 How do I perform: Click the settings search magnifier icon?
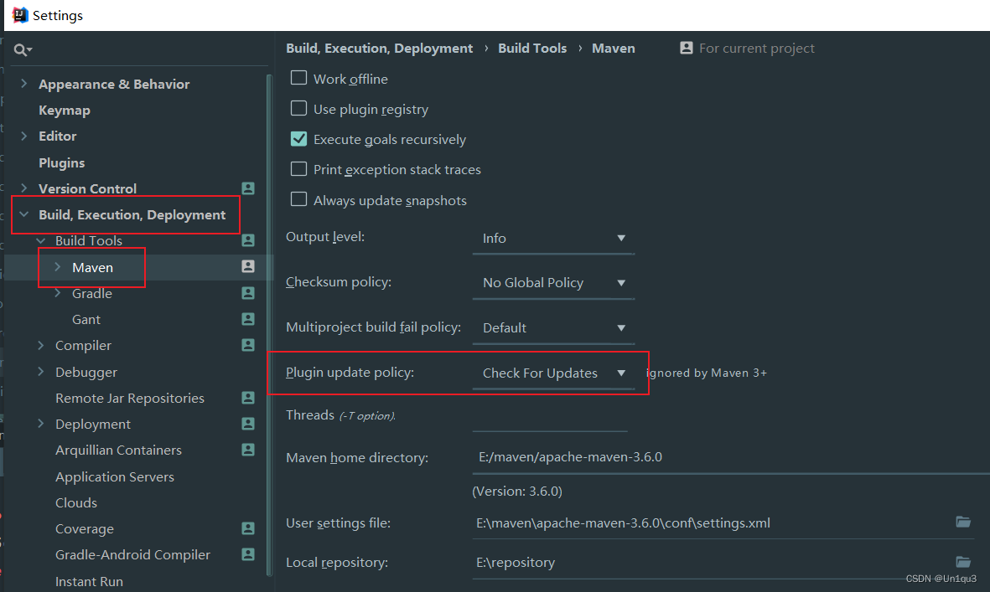pos(21,49)
